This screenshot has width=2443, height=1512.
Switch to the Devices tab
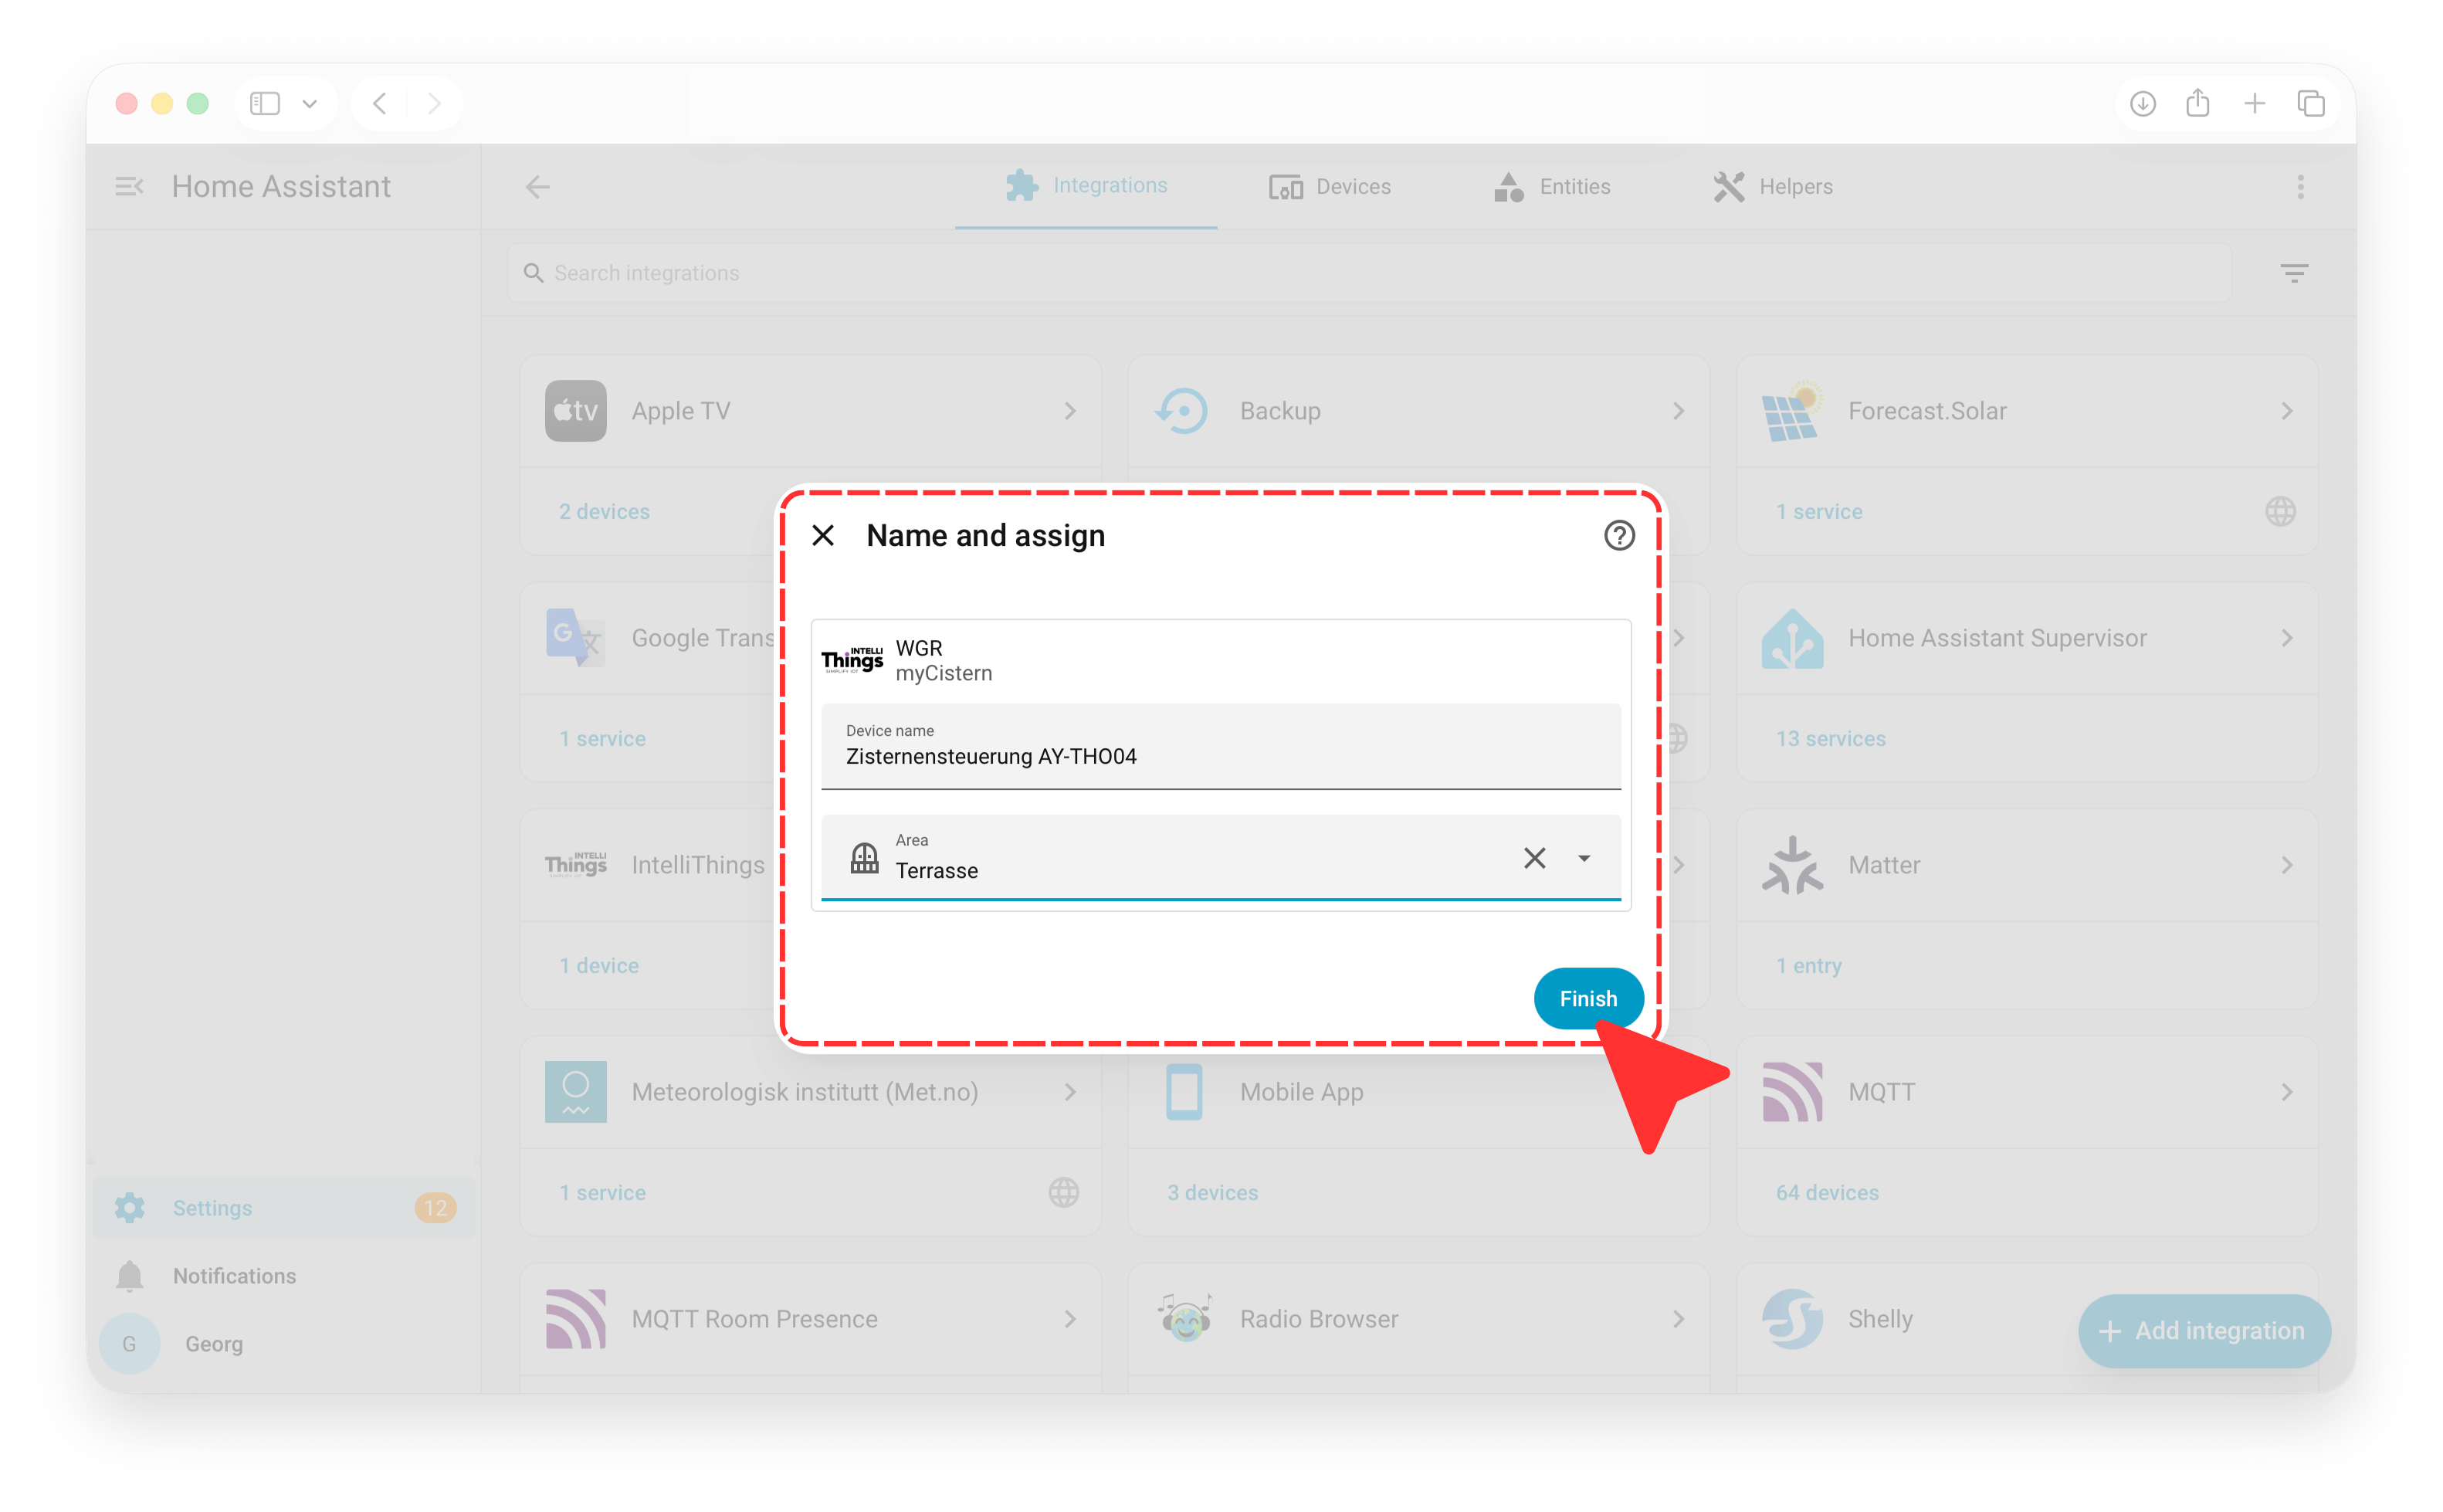pyautogui.click(x=1330, y=187)
